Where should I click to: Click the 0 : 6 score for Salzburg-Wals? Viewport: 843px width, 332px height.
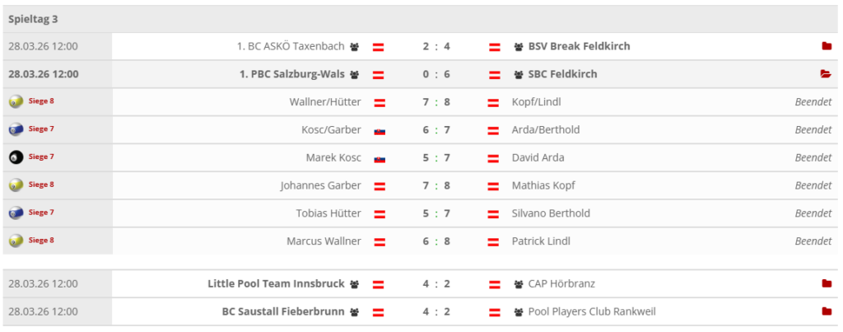pos(436,74)
